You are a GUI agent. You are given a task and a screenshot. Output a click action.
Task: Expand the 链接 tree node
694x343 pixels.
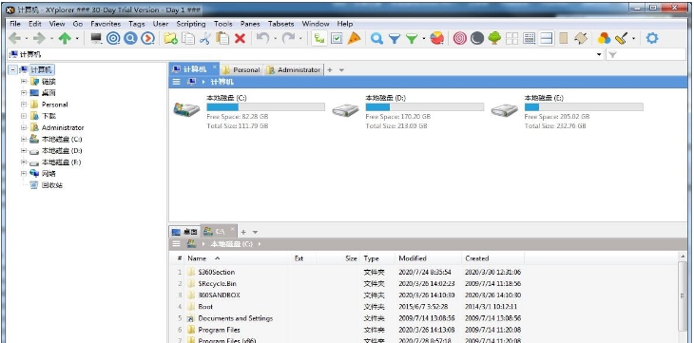pos(24,82)
